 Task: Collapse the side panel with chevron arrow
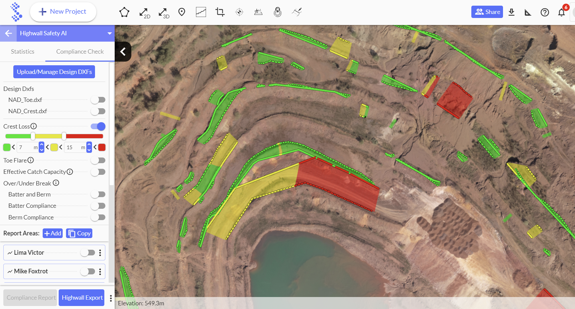[123, 52]
